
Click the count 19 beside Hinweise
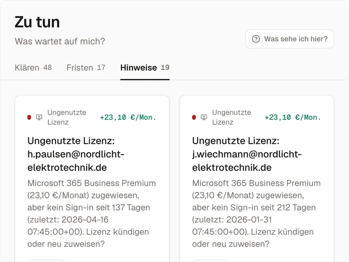pos(165,68)
